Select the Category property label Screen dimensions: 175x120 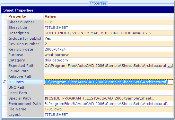(x=17, y=60)
